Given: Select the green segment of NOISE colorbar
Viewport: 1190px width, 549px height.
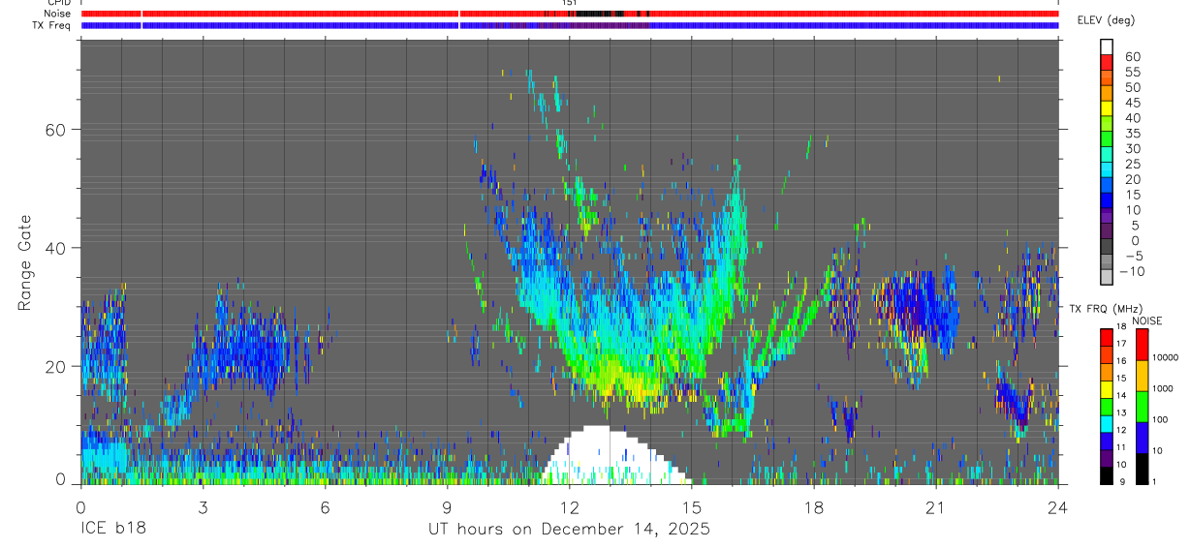Looking at the screenshot, I should coord(1142,406).
